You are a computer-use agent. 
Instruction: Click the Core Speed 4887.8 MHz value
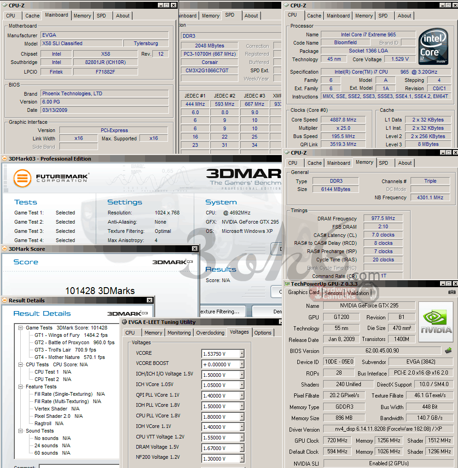click(x=343, y=120)
